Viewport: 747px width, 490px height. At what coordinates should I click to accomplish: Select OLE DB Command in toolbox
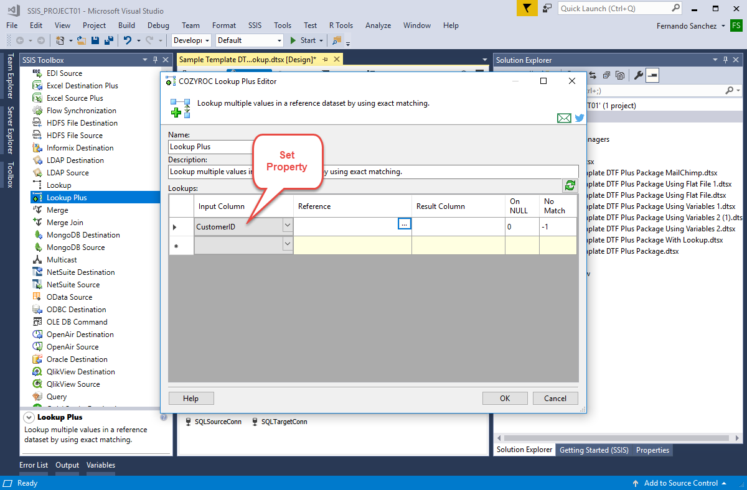point(77,322)
